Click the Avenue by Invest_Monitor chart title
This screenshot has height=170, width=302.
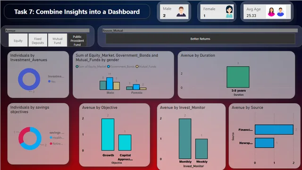pos(183,108)
